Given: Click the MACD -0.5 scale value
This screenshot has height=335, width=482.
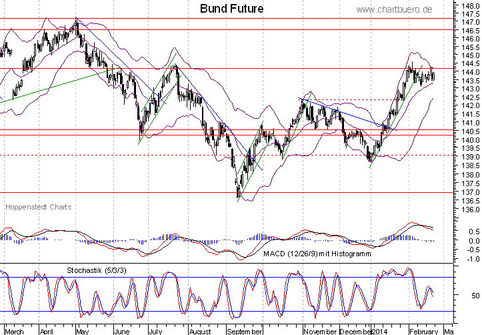Looking at the screenshot, I should tap(473, 250).
